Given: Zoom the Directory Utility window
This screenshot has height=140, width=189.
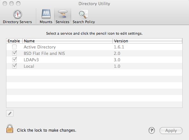Looking at the screenshot, I should 18,4.
